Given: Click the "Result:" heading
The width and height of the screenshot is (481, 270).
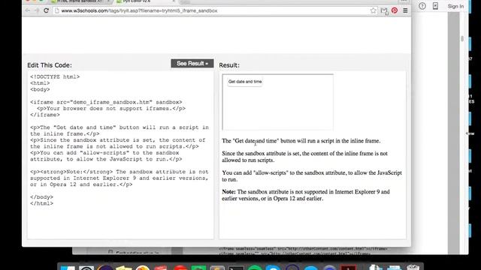Looking at the screenshot, I should click(229, 65).
